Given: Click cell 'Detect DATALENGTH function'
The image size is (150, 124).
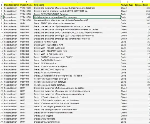Looking at the screenshot, I should pyautogui.click(x=77, y=60).
